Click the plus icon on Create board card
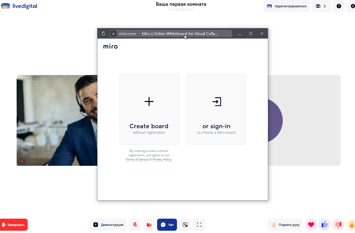The height and width of the screenshot is (233, 355). (x=149, y=102)
